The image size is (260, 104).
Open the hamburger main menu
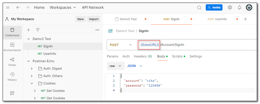(8, 8)
